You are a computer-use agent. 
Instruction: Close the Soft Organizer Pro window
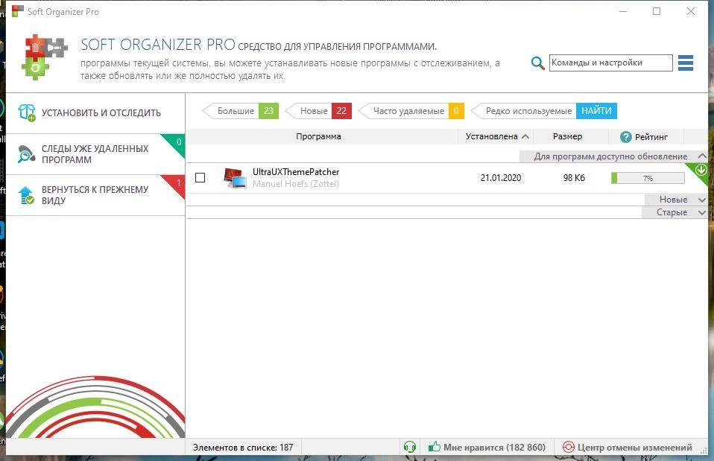pos(691,11)
